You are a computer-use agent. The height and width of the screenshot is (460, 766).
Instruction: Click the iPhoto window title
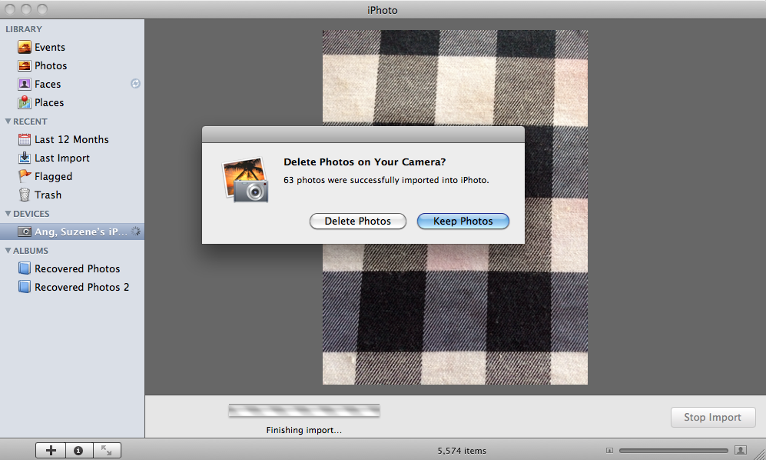click(383, 10)
